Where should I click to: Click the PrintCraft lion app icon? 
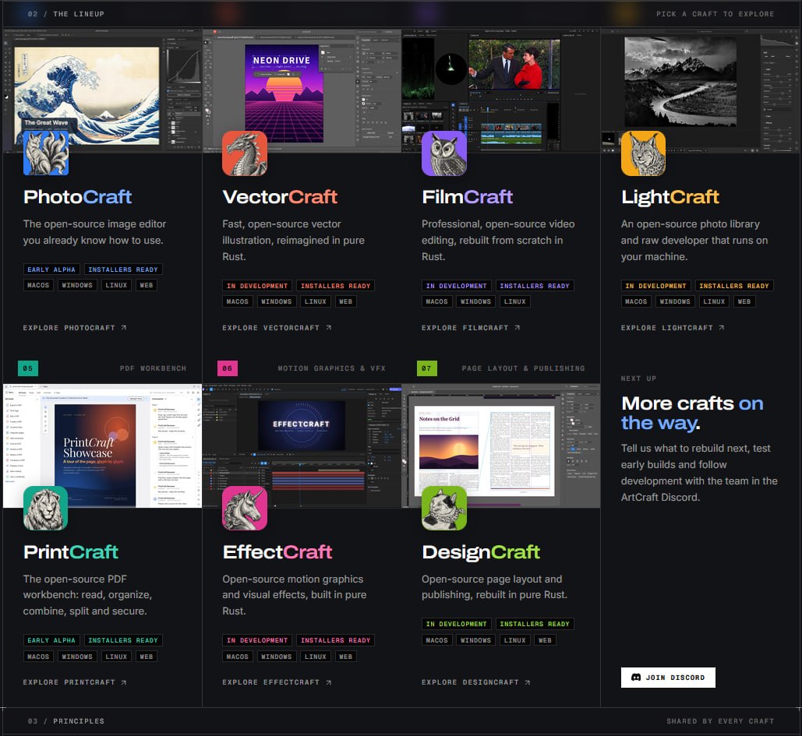coord(45,508)
